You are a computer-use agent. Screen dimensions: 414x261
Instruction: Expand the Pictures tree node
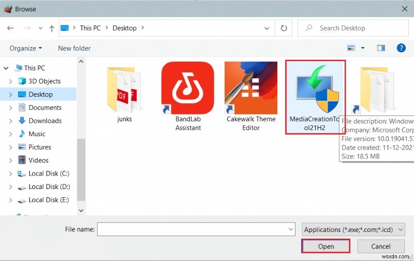[10, 147]
